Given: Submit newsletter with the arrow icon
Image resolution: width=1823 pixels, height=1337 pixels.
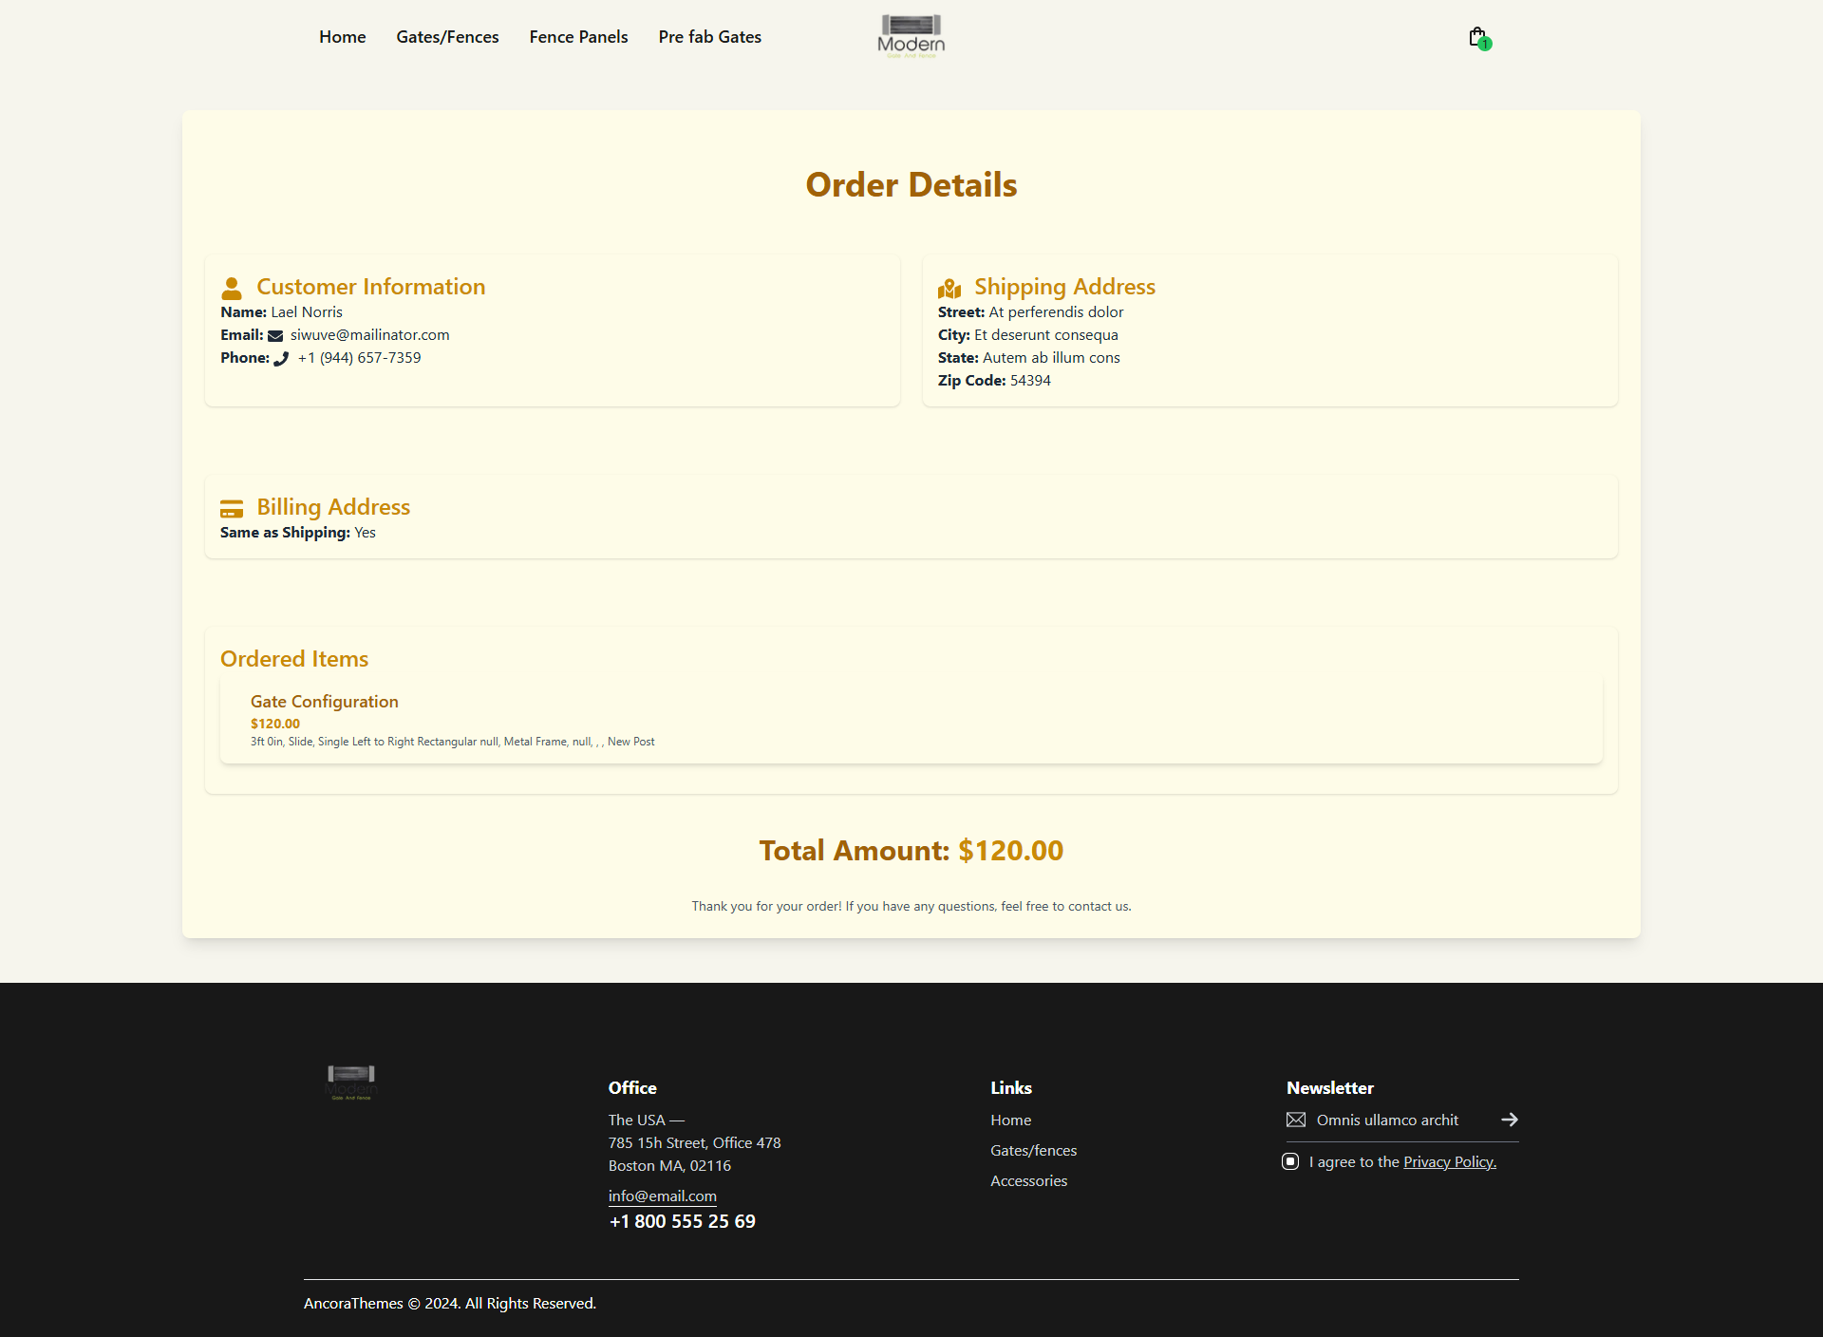Looking at the screenshot, I should coord(1509,1120).
